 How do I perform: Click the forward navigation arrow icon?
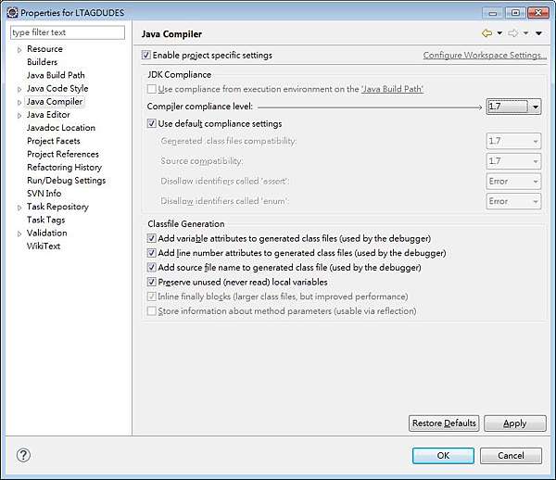[512, 33]
